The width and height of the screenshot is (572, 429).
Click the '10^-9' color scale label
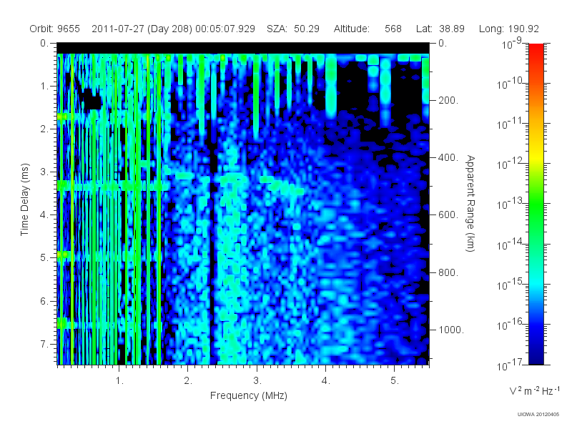click(x=512, y=43)
